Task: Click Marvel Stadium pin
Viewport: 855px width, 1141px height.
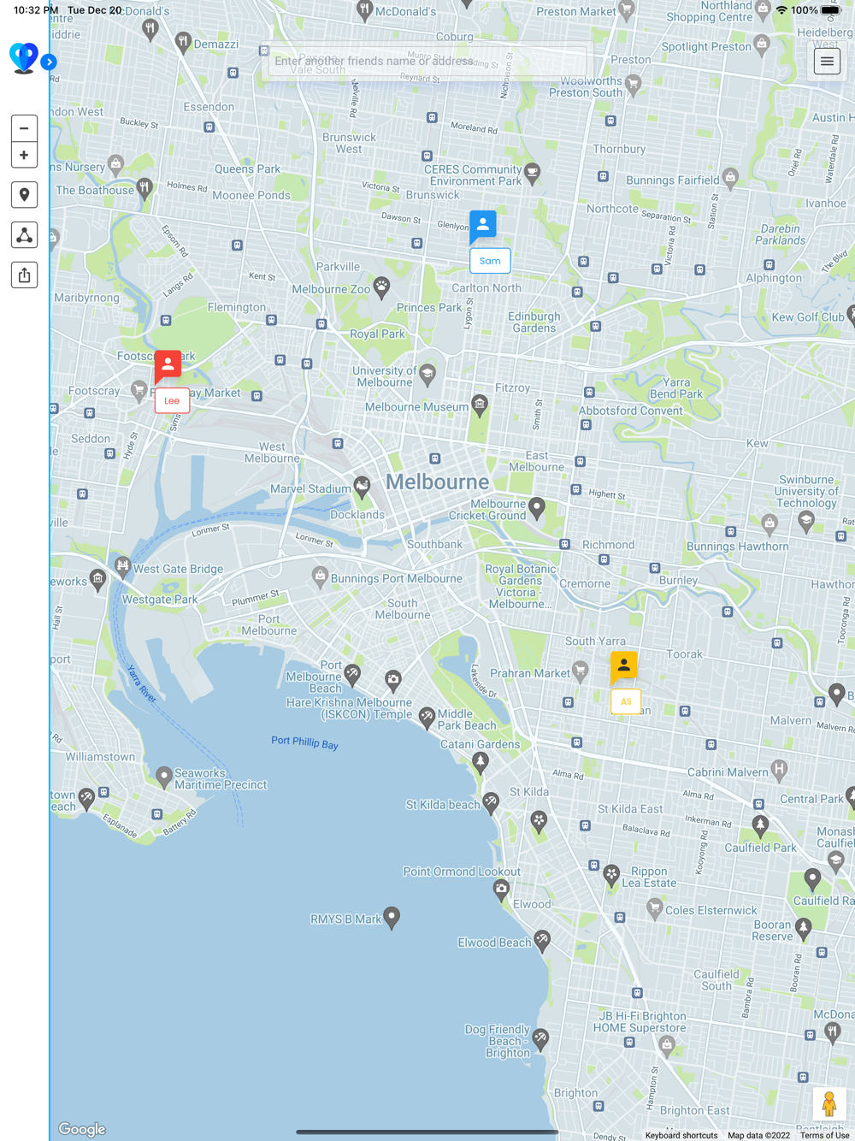Action: (362, 488)
